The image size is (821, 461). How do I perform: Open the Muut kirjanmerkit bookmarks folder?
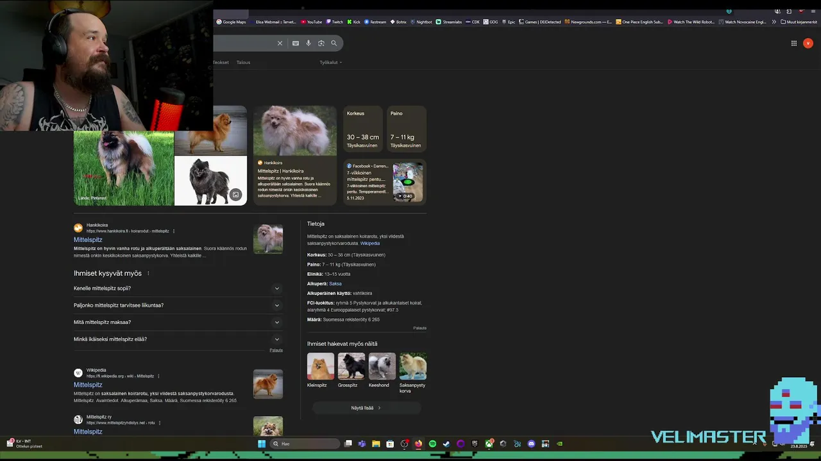click(x=799, y=22)
